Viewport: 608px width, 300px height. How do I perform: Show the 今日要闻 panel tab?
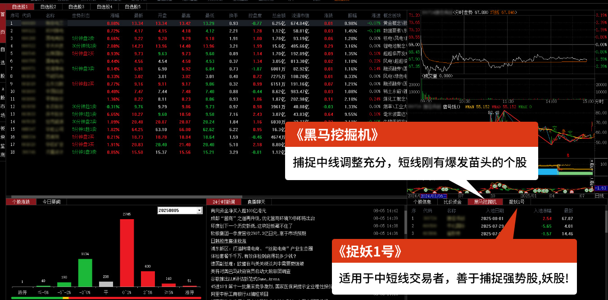51,202
